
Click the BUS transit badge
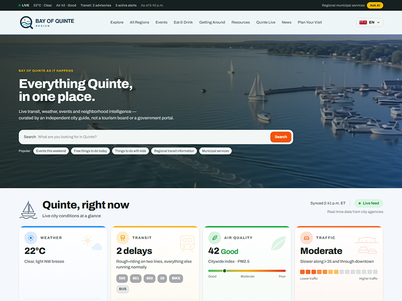coord(122,289)
